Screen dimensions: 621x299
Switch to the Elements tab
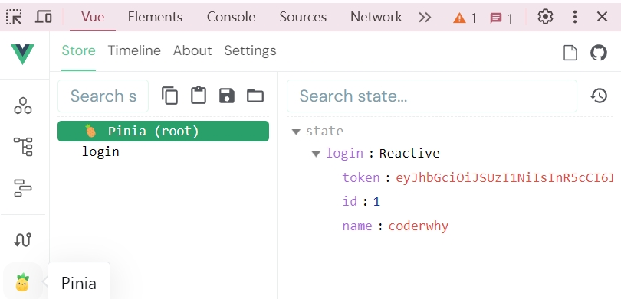pyautogui.click(x=155, y=17)
